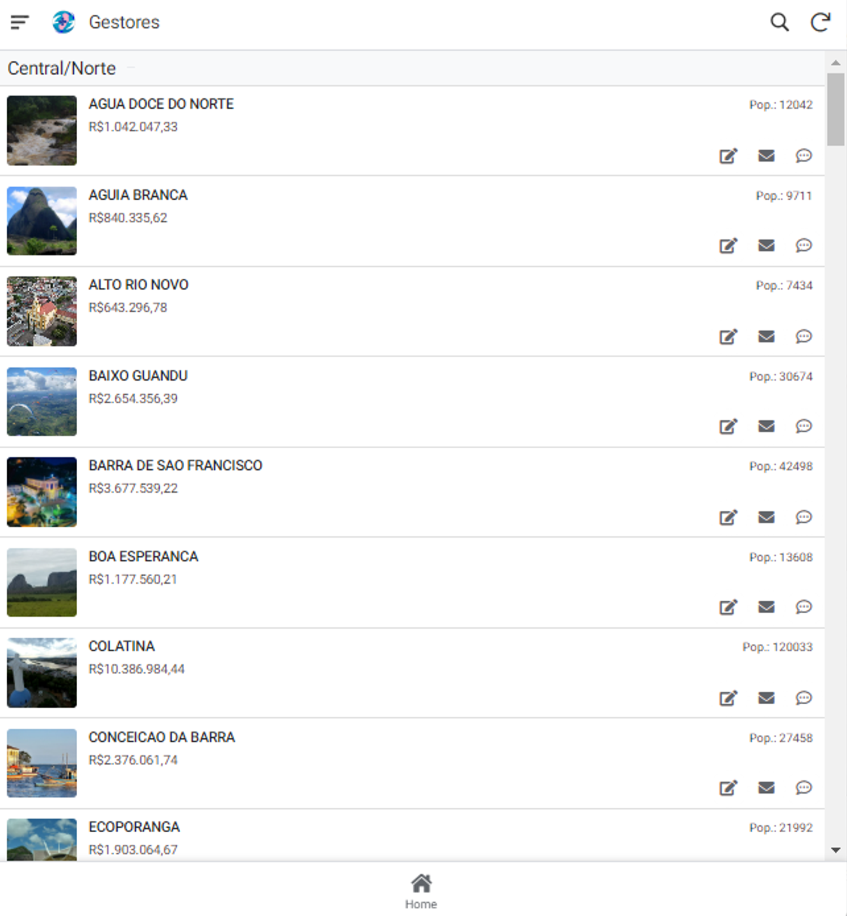The height and width of the screenshot is (916, 847).
Task: Click the Gestores app logo
Action: pos(63,22)
